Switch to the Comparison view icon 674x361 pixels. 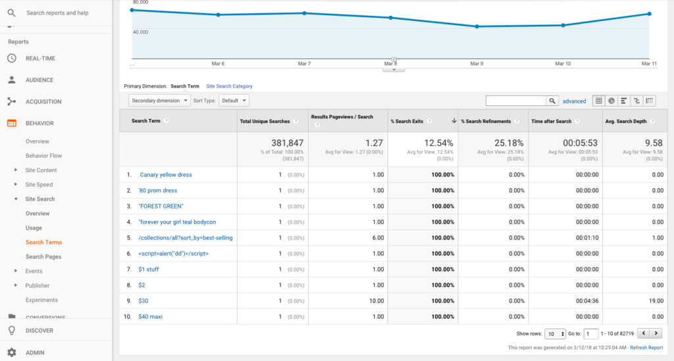tap(636, 101)
